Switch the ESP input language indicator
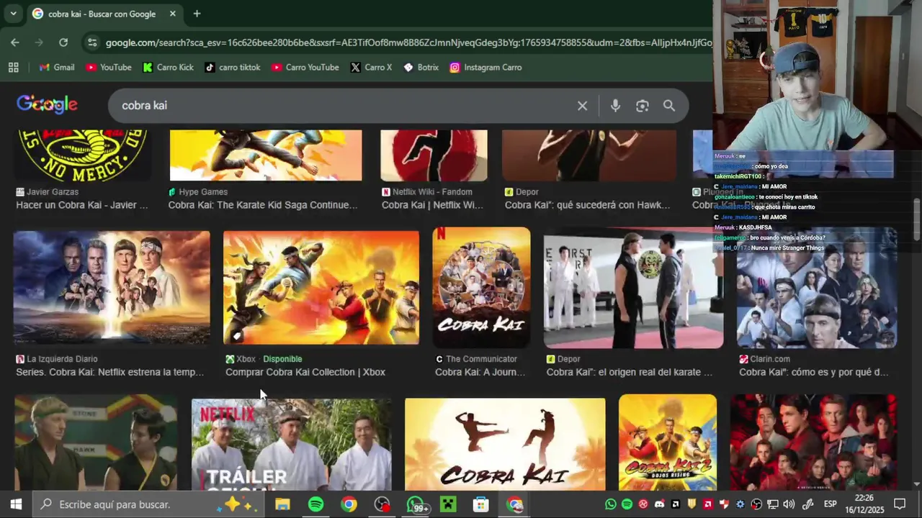This screenshot has height=518, width=922. pos(830,504)
